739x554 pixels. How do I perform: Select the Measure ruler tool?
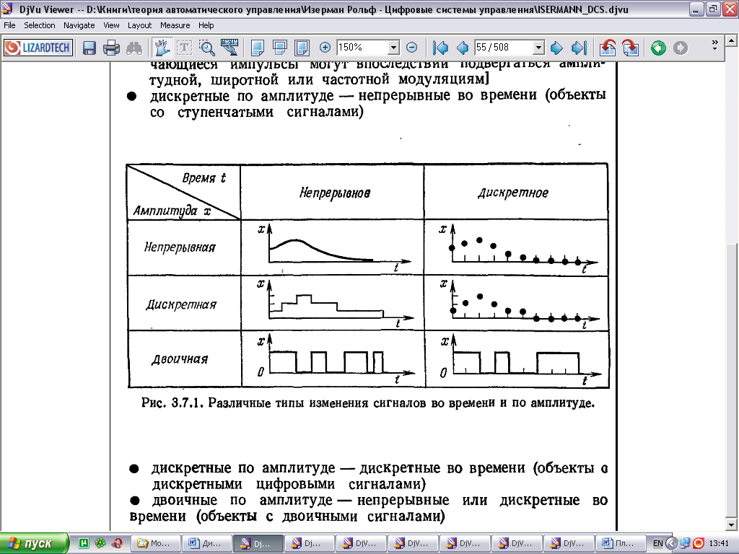click(x=229, y=48)
